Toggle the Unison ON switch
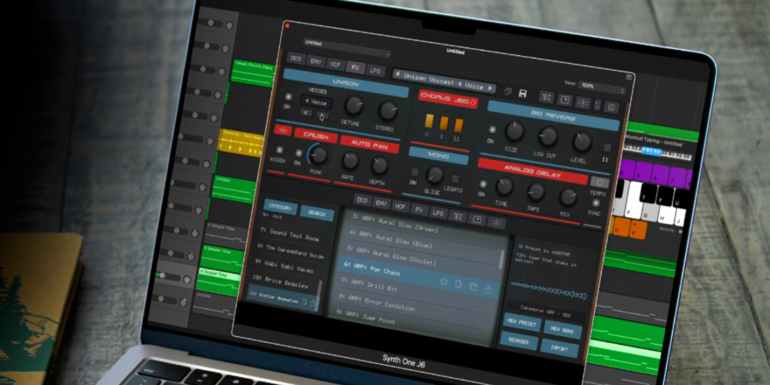Image resolution: width=770 pixels, height=385 pixels. (x=288, y=97)
